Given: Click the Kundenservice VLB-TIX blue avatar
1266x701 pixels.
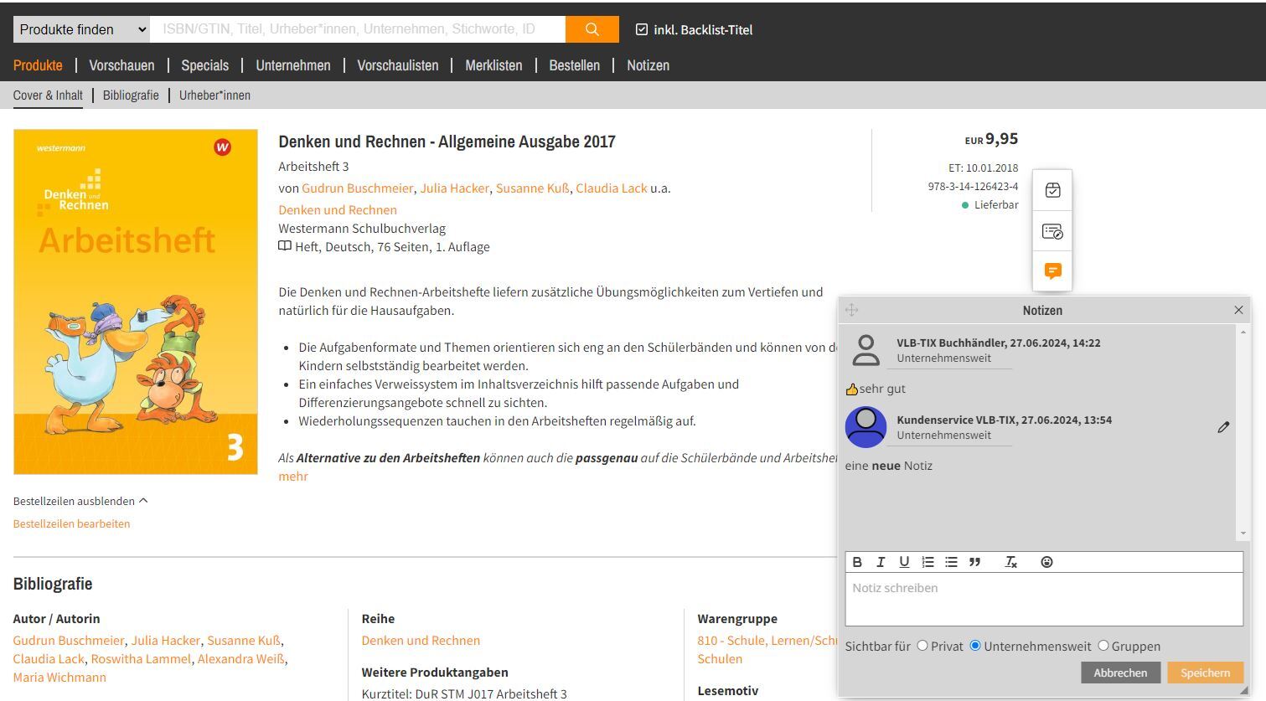Looking at the screenshot, I should (x=866, y=427).
